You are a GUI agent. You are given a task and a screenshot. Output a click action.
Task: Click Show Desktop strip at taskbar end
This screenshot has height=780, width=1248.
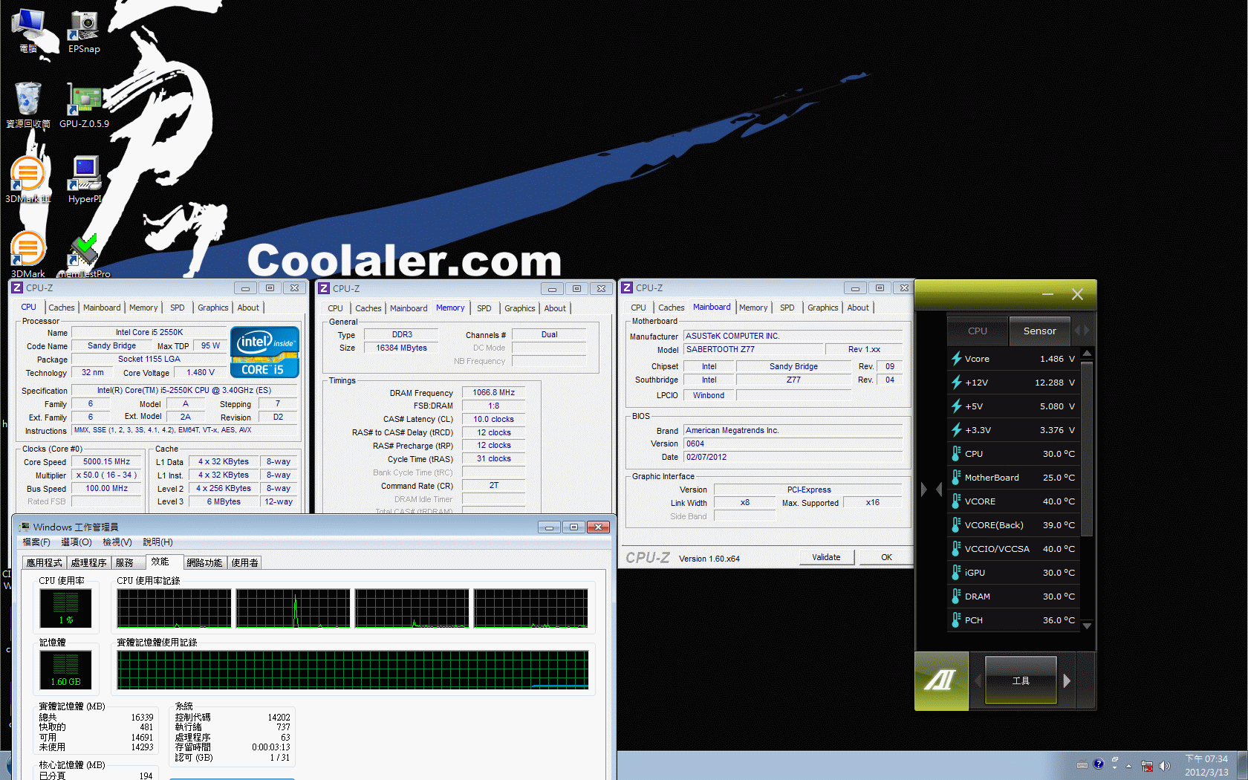1243,765
